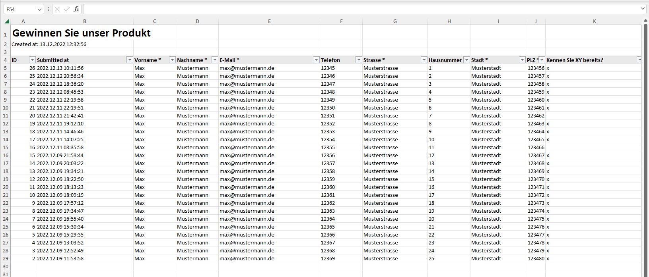Click in the formula bar input field
This screenshot has height=277, width=649.
coord(358,9)
